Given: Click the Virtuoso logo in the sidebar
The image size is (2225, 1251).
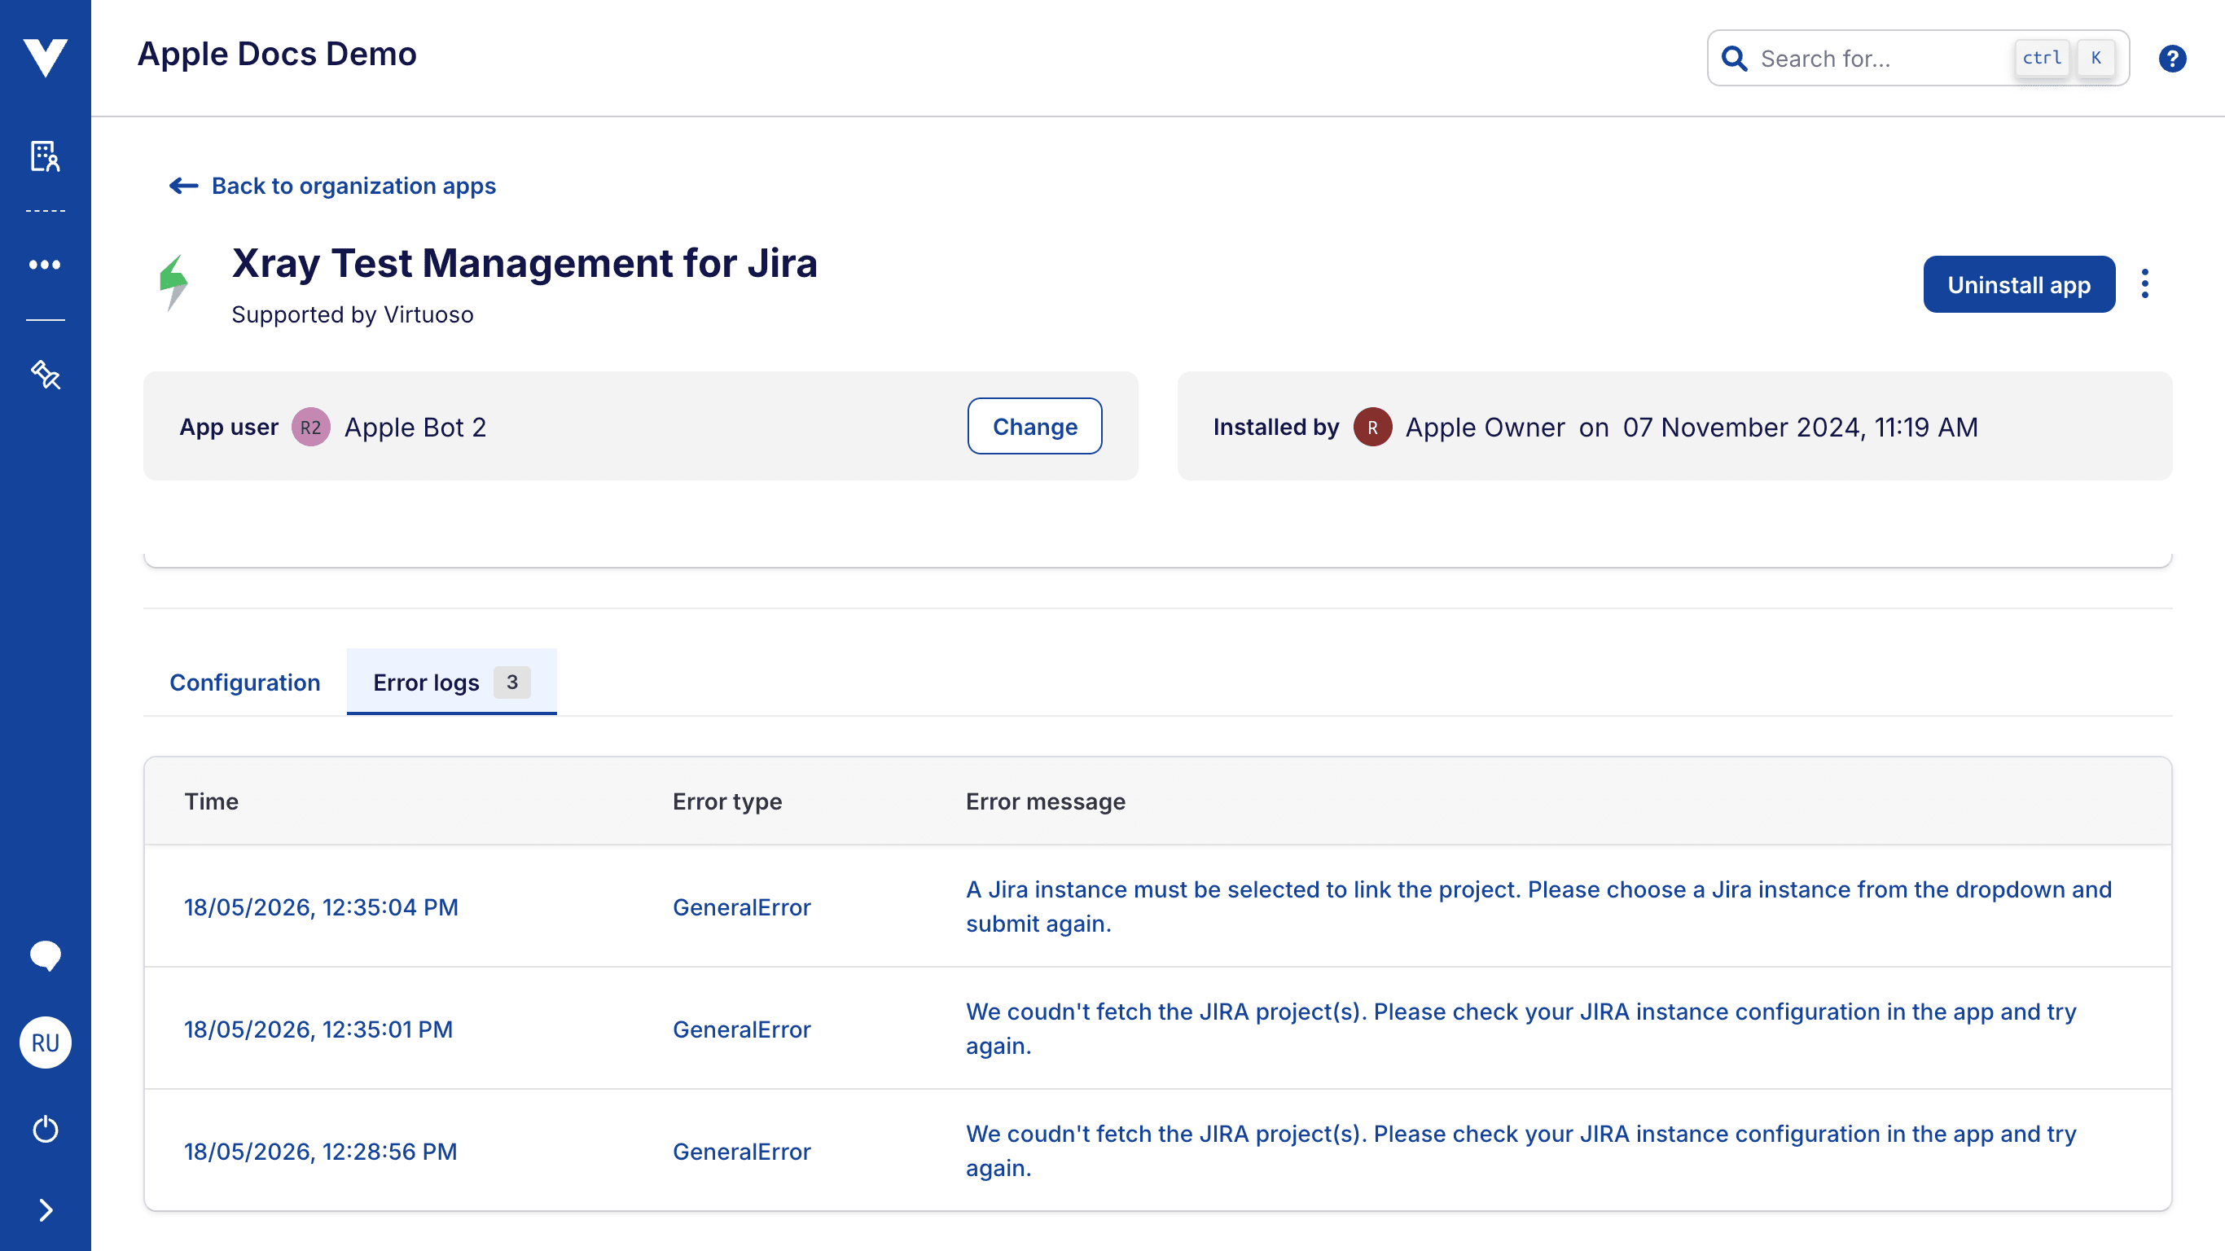Looking at the screenshot, I should (45, 57).
